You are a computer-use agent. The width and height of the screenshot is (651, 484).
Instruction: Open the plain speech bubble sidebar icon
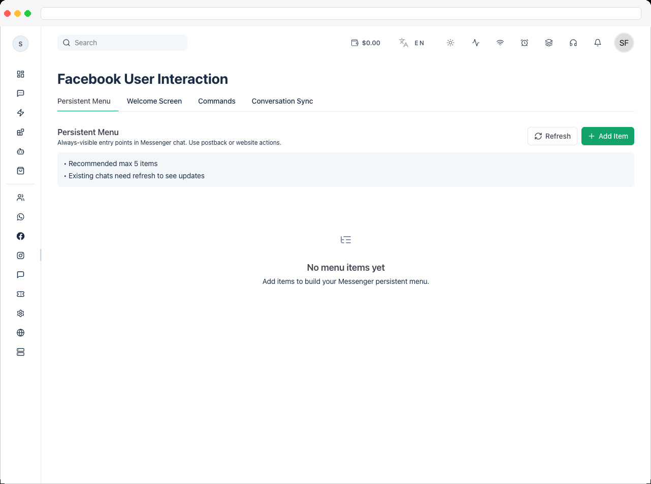[x=20, y=275]
